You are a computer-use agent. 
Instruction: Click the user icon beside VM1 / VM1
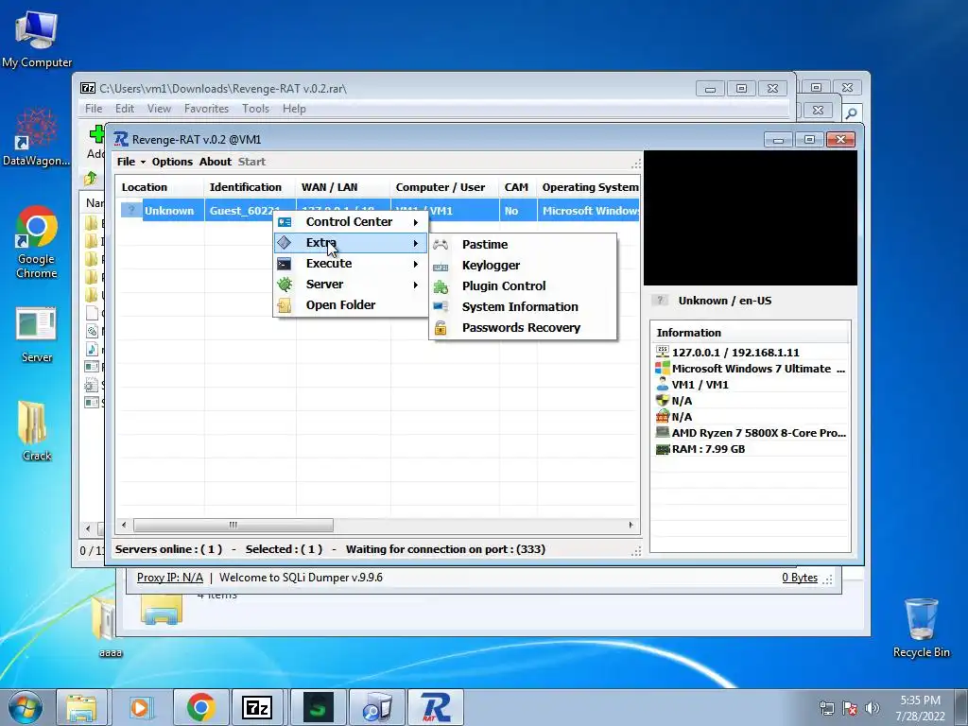coord(662,384)
